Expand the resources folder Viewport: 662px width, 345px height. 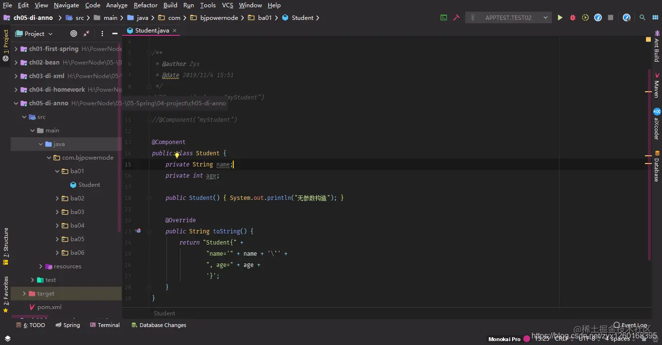click(41, 266)
